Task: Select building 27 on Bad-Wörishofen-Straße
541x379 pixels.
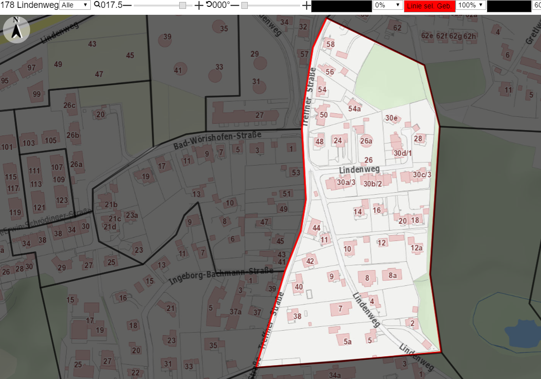Action: pyautogui.click(x=246, y=114)
